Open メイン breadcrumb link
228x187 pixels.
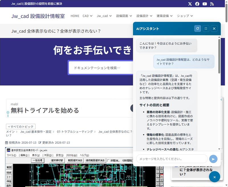click(10, 132)
